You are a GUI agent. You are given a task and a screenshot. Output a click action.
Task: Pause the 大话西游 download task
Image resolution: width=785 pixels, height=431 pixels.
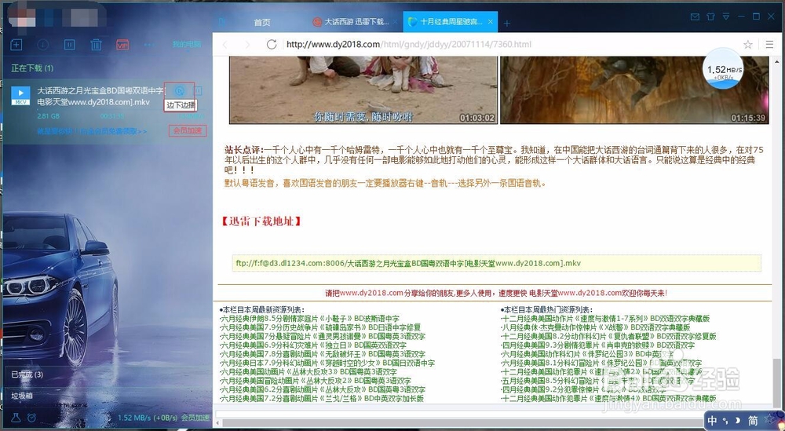[x=199, y=90]
